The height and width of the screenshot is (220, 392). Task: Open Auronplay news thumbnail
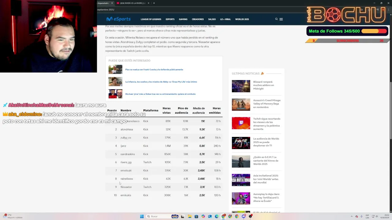[x=241, y=198]
